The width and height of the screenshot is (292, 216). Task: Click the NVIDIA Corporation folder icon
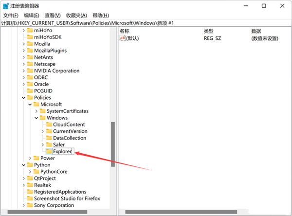29,71
